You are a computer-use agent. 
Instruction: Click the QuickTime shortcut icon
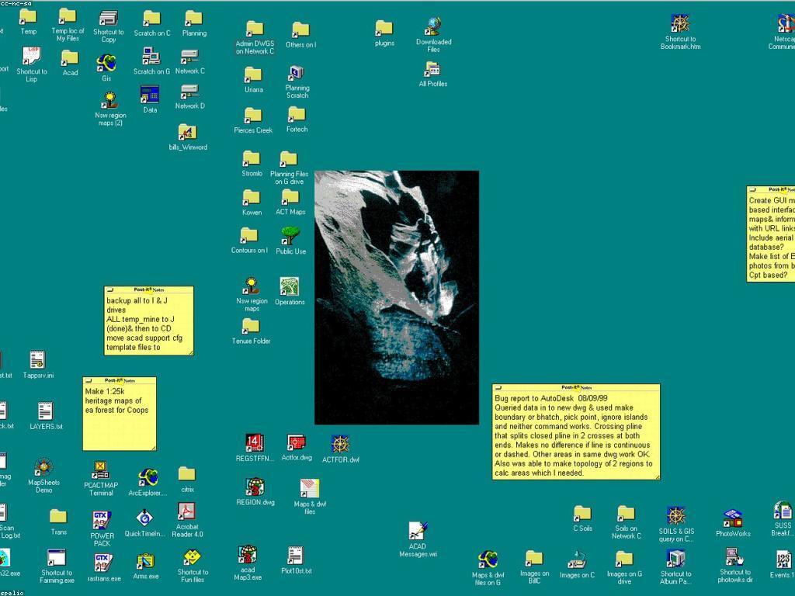[x=144, y=518]
